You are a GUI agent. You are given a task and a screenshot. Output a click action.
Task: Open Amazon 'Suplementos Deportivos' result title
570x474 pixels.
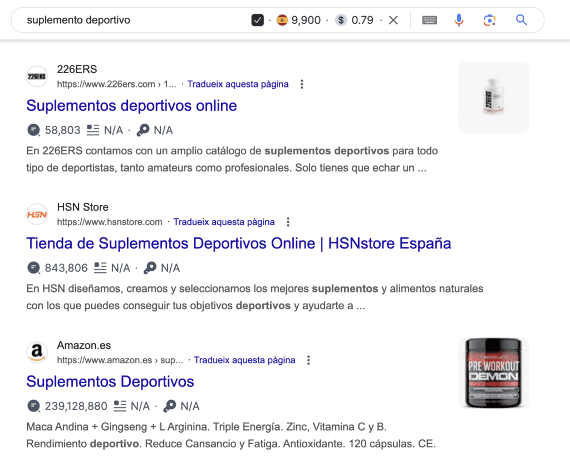110,382
